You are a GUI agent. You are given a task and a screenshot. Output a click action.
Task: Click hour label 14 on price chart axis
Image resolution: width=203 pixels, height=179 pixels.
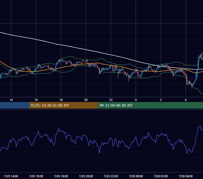(11, 100)
